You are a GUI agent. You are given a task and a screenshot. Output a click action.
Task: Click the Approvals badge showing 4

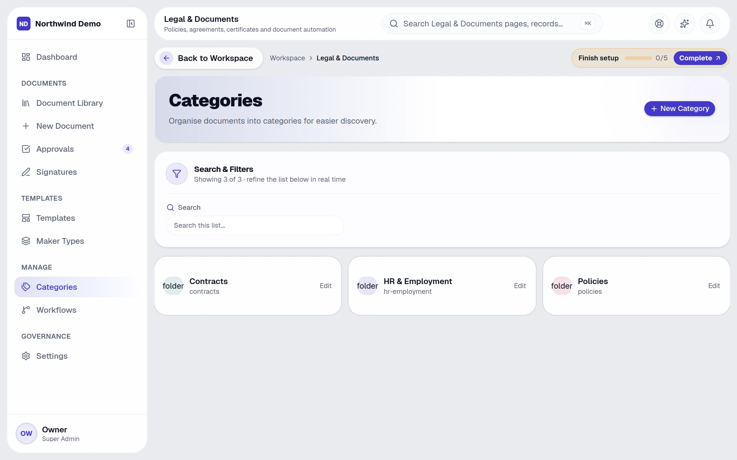tap(128, 149)
